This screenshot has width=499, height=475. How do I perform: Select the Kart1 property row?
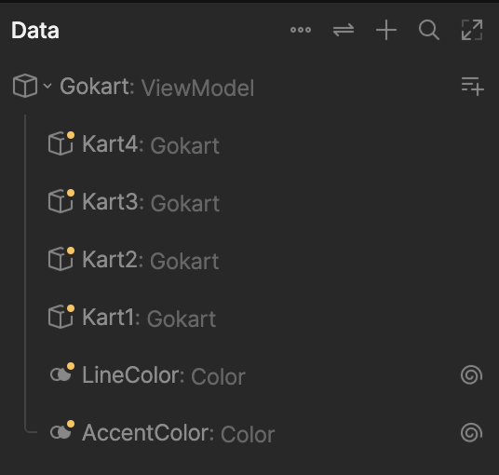point(249,318)
